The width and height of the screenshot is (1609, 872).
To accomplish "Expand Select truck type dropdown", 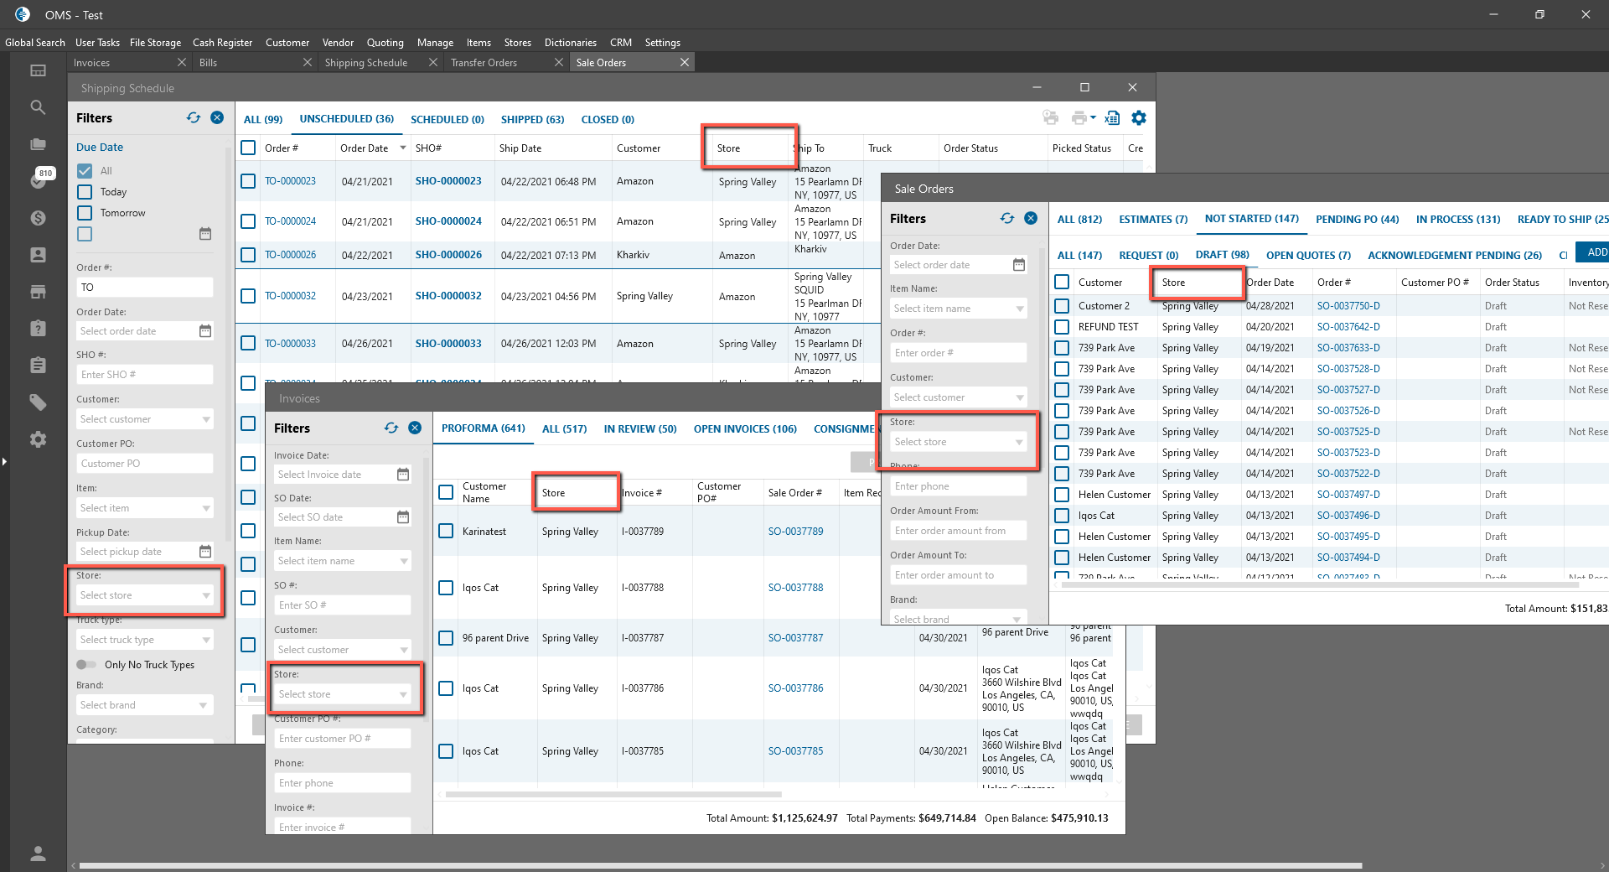I will tap(144, 640).
